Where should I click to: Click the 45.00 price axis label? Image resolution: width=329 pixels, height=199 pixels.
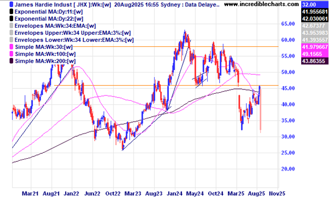coord(288,88)
